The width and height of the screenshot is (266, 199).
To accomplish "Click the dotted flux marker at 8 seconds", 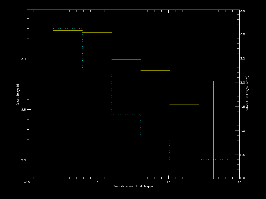I will tap(155, 139).
